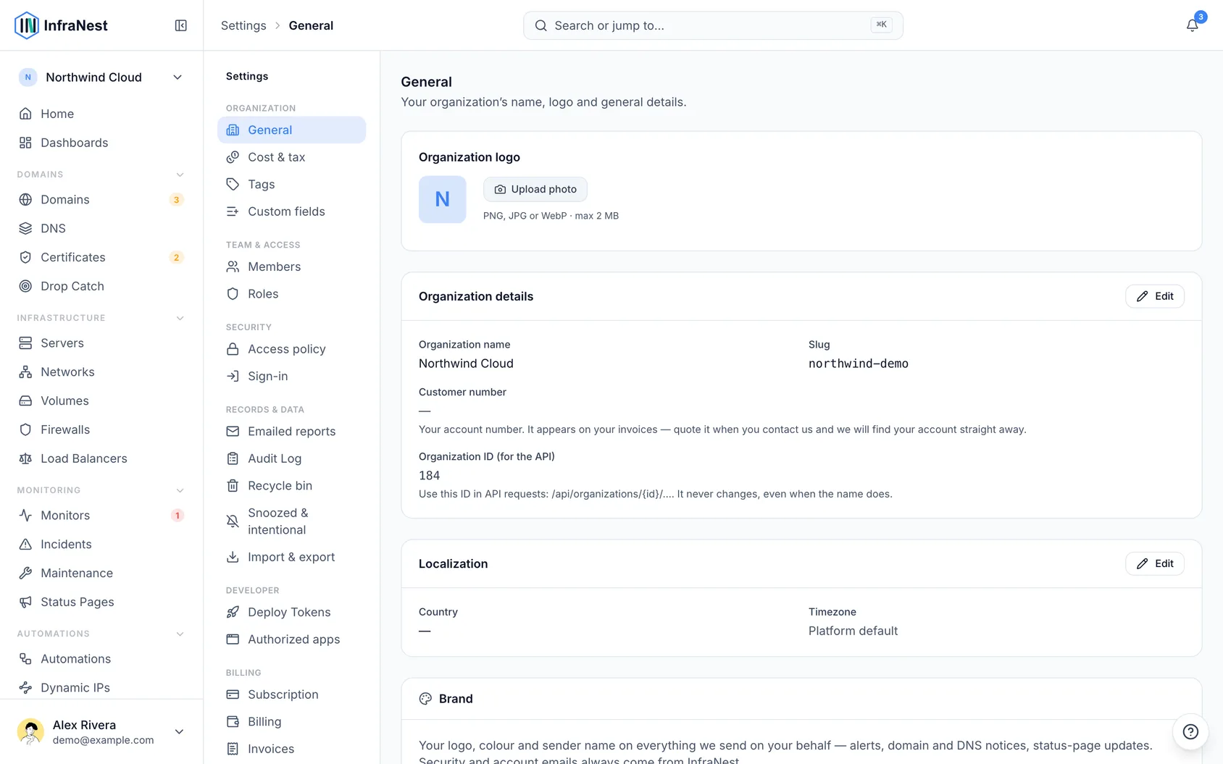Open Import & export settings

tap(291, 557)
